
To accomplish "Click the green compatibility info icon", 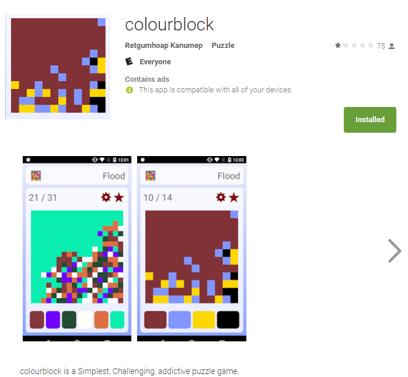I will pyautogui.click(x=130, y=90).
